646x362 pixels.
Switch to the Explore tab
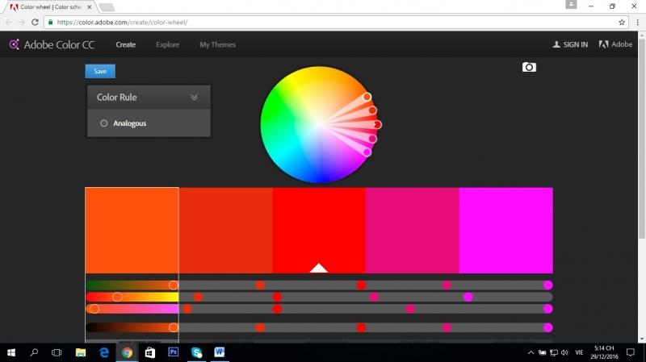(167, 44)
